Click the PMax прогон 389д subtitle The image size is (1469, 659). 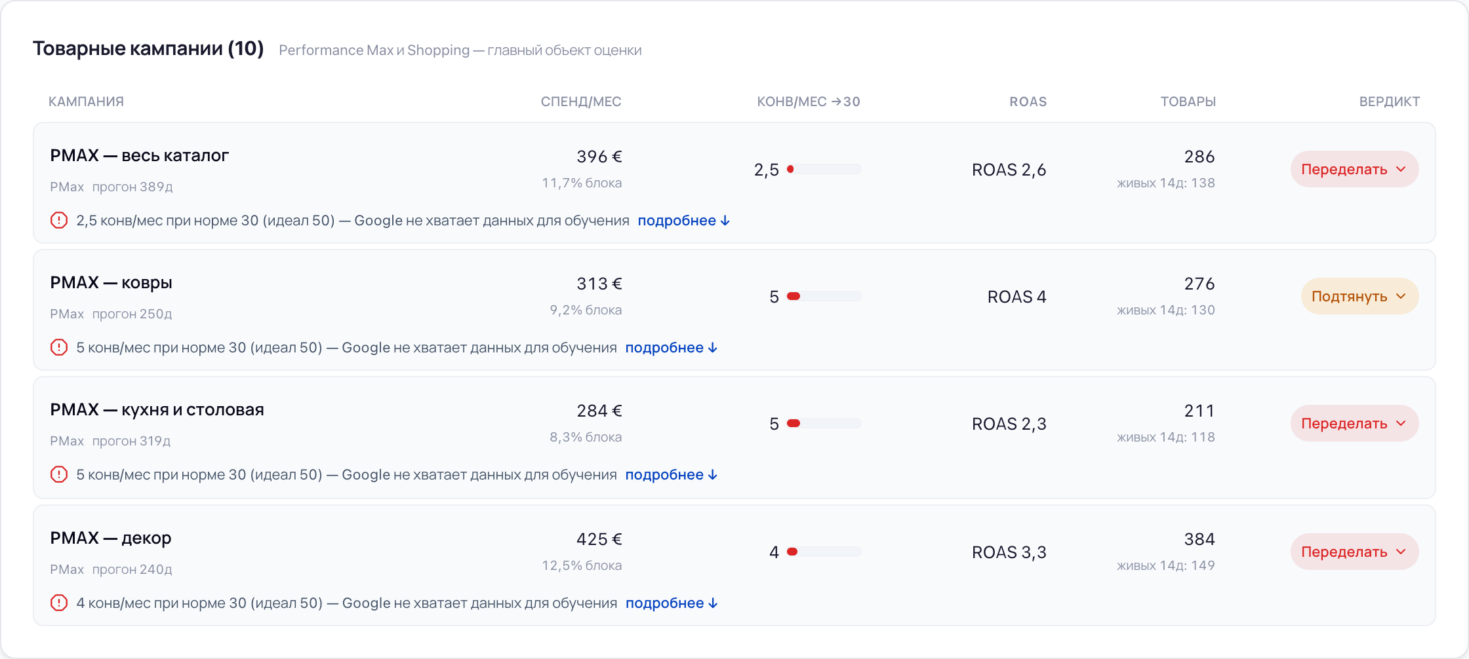[111, 187]
